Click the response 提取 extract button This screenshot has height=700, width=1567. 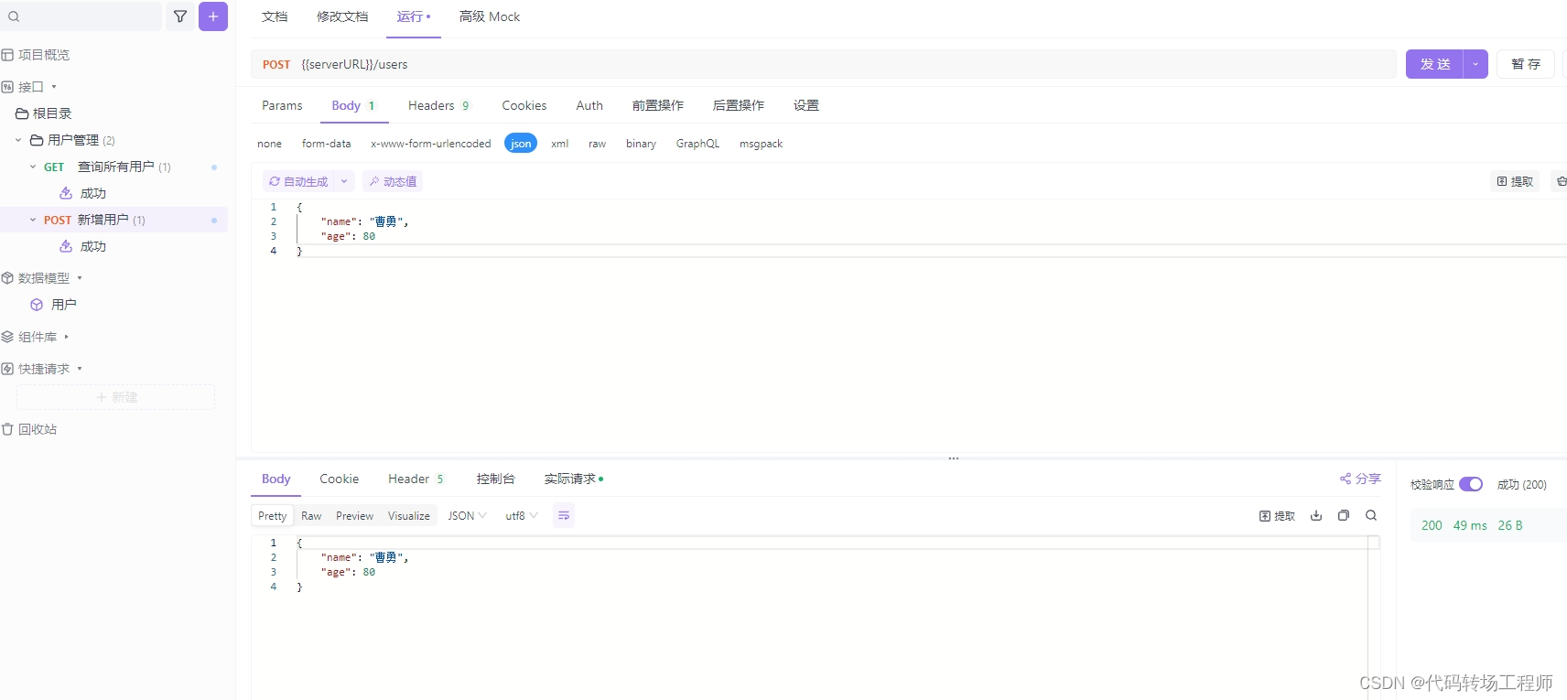[1278, 516]
